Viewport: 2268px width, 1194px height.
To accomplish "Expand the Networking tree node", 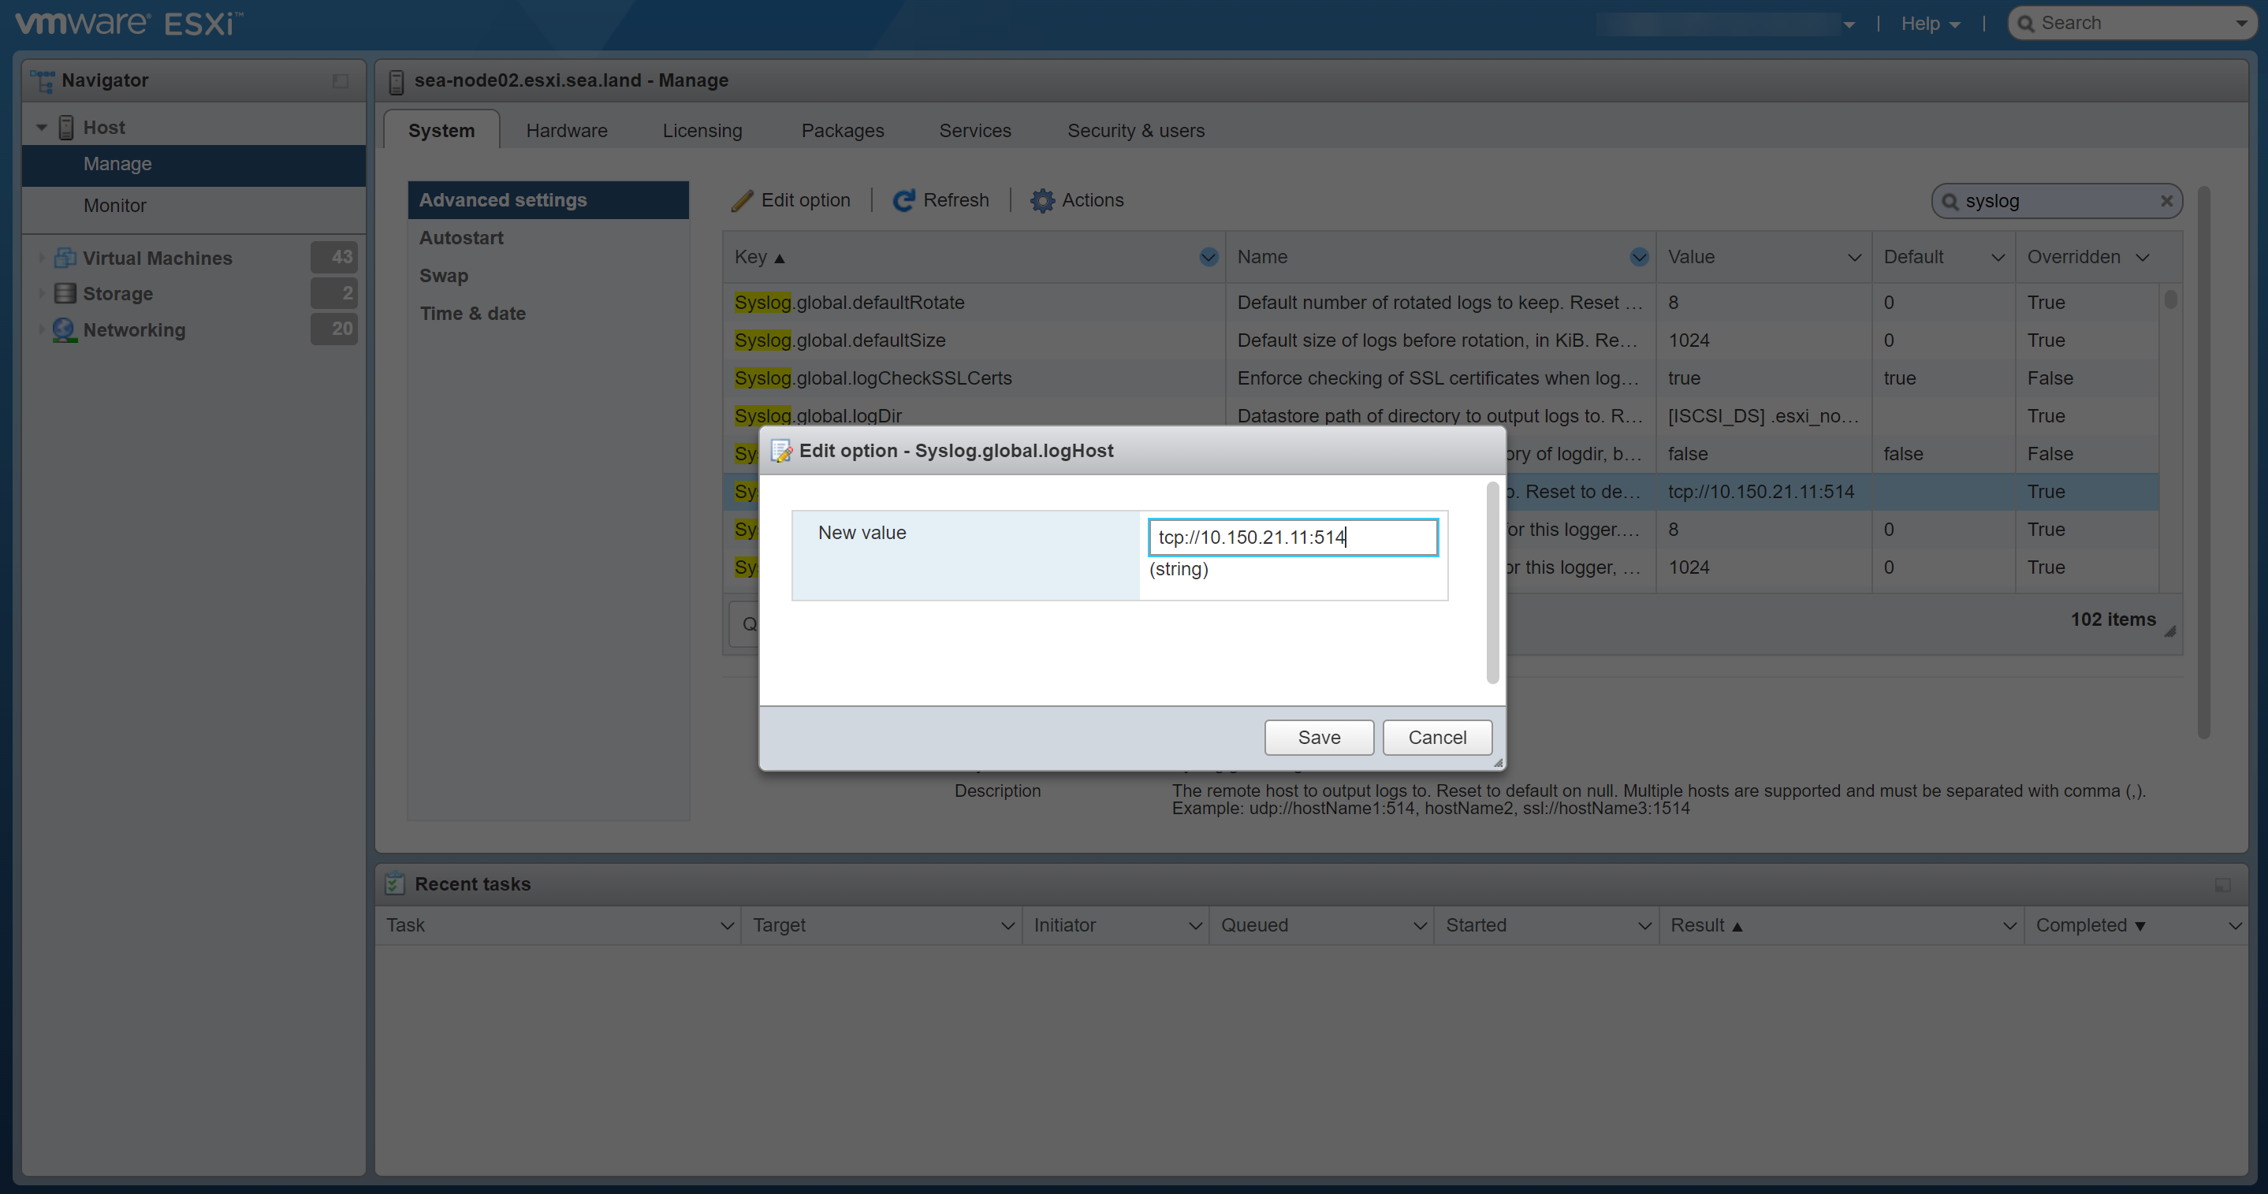I will pyautogui.click(x=41, y=330).
